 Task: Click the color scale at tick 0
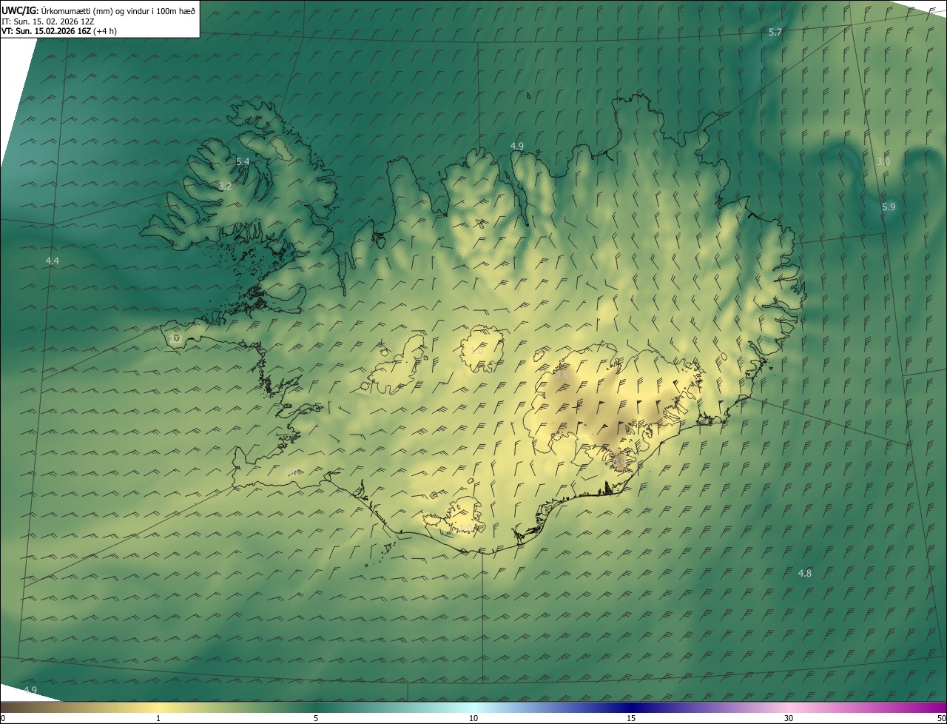pos(2,718)
